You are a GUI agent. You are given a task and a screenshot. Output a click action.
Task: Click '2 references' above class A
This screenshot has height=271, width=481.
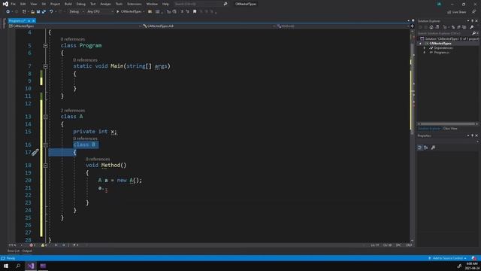(73, 111)
